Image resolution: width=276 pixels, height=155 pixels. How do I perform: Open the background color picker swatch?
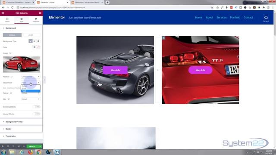(38, 47)
